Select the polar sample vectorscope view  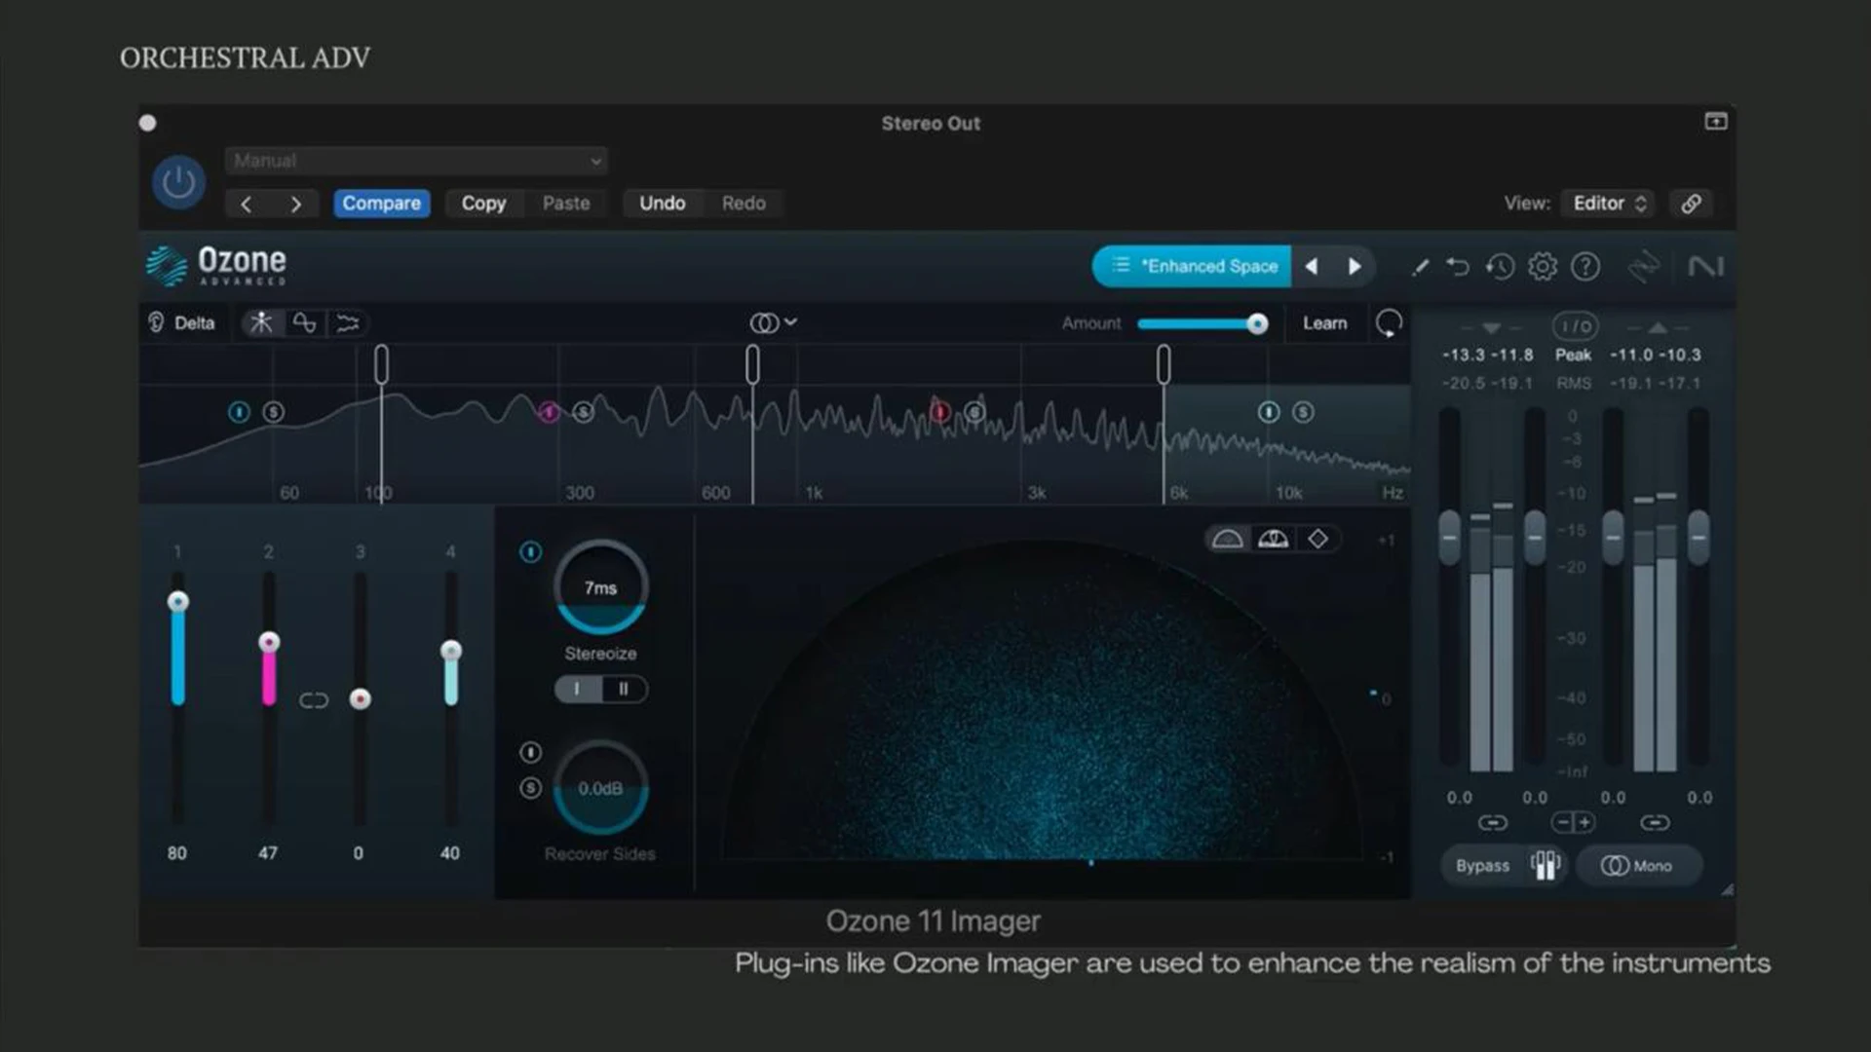point(1228,539)
